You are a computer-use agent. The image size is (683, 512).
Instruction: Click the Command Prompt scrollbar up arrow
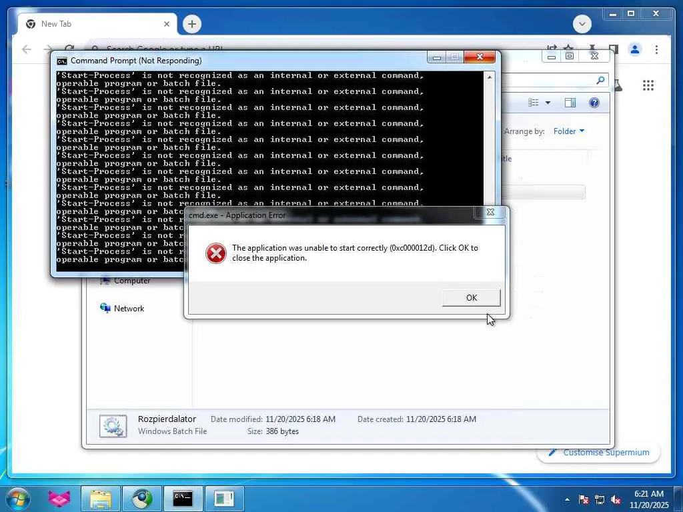coord(490,77)
